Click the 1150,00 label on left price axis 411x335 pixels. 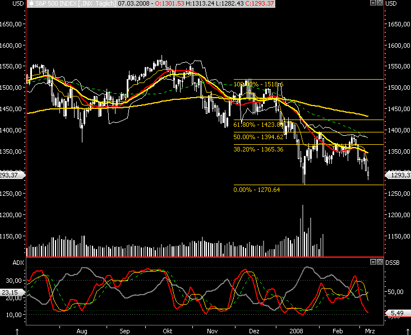tap(11, 236)
